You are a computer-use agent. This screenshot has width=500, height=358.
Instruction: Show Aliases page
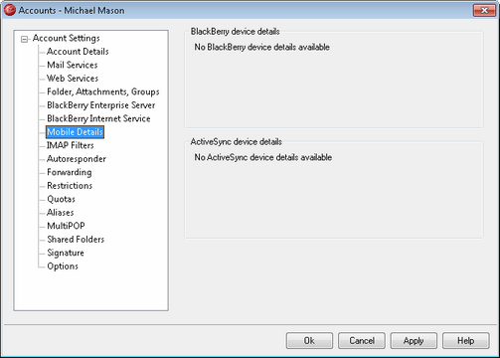(x=61, y=213)
